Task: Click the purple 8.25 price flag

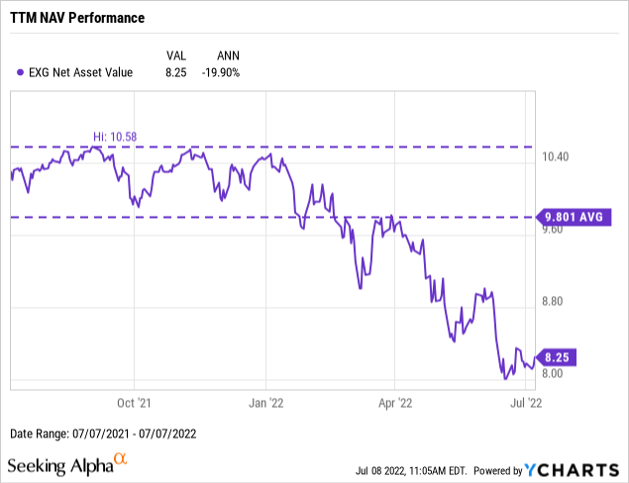Action: tap(553, 356)
